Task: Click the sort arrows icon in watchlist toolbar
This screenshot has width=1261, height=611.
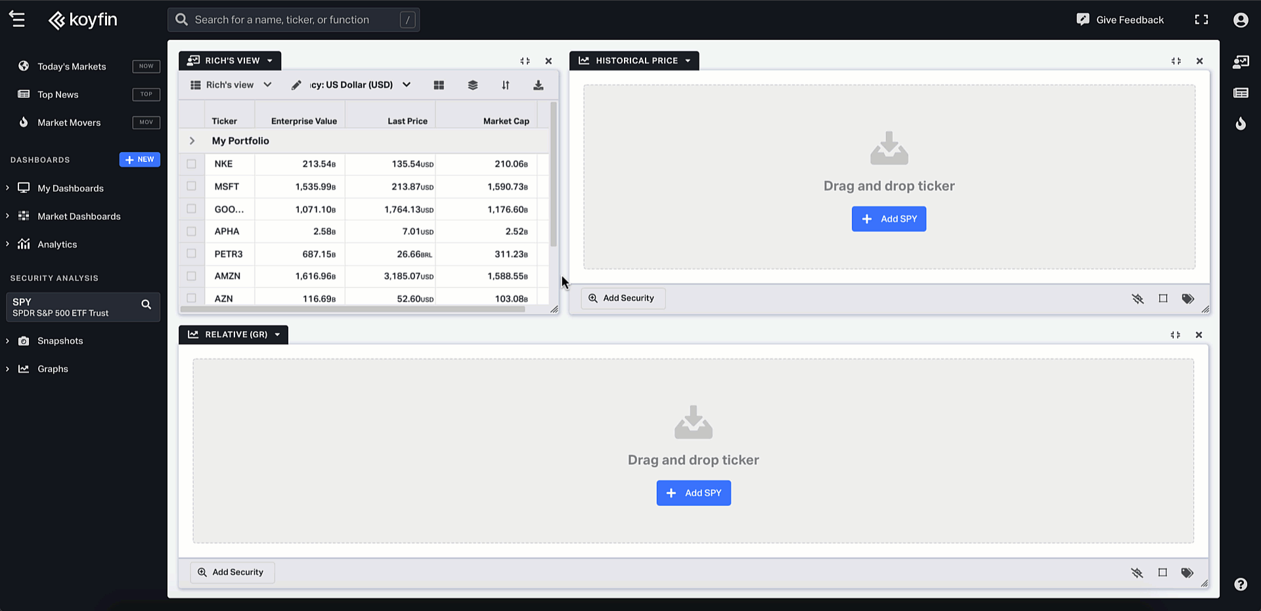Action: tap(506, 85)
